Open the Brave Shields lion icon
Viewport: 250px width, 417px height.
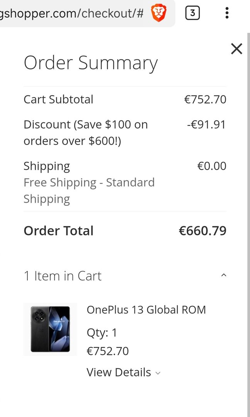click(x=159, y=14)
